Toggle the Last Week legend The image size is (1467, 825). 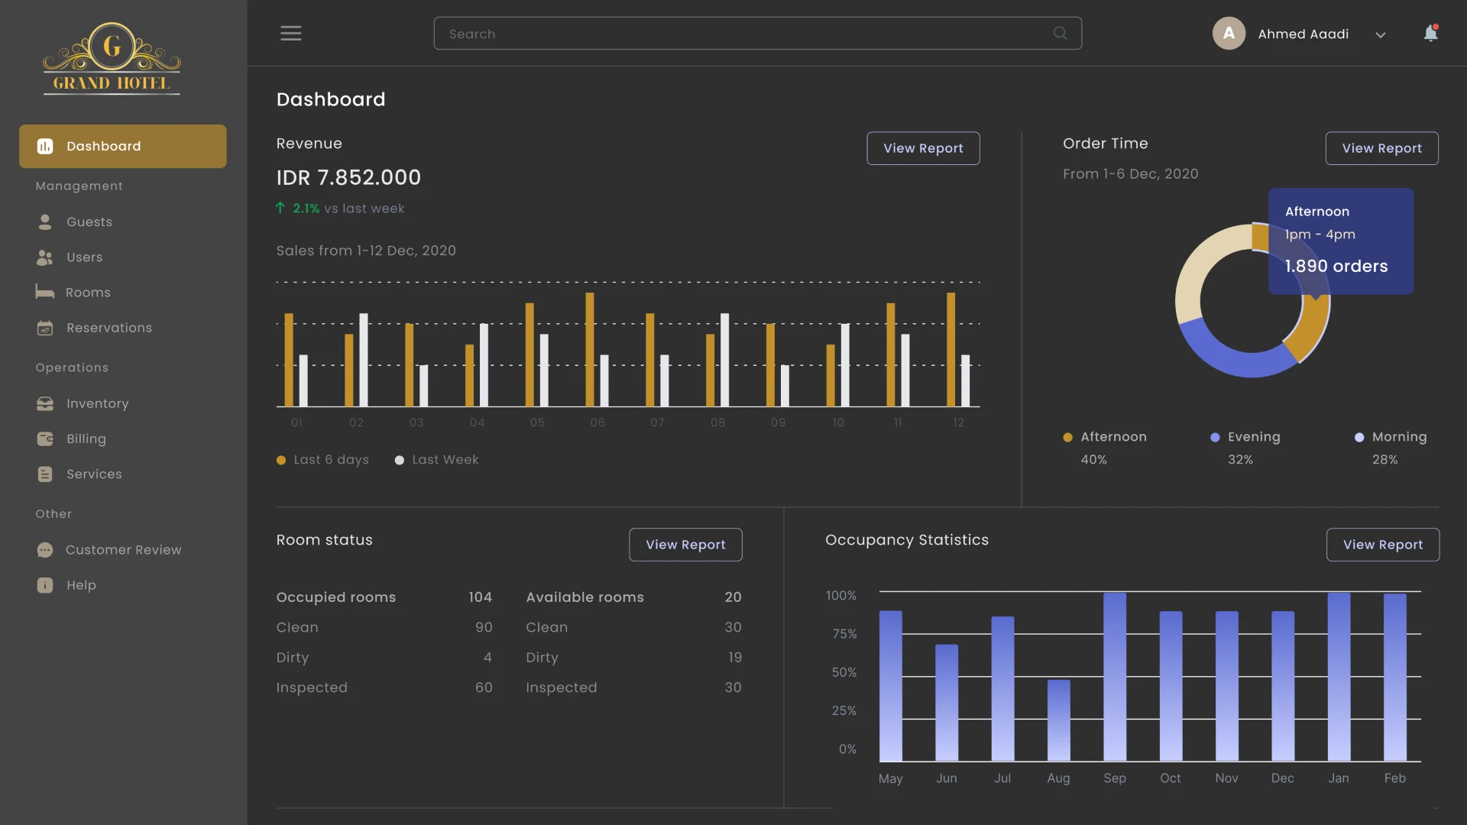click(x=436, y=460)
